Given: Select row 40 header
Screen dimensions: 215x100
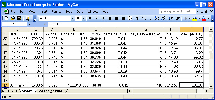Looking at the screenshot, I should point(5,53).
